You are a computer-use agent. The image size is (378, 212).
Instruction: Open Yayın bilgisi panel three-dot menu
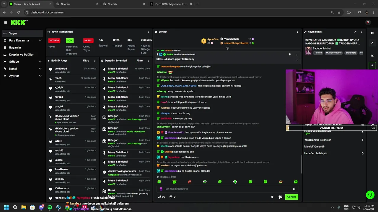[x=362, y=32]
